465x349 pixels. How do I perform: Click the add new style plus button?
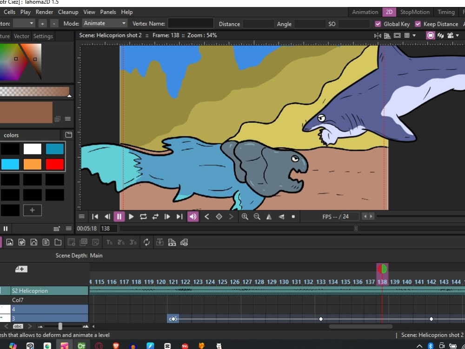point(33,210)
